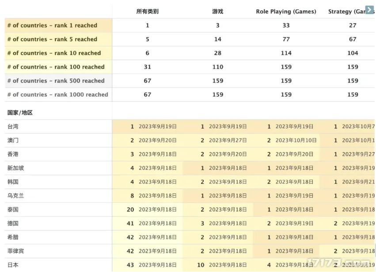Select the rank 100 reached row label
This screenshot has height=272, width=376.
(x=56, y=67)
